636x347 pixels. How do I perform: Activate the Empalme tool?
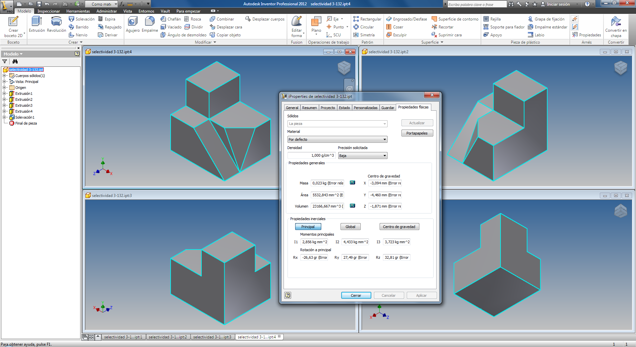[x=150, y=24]
